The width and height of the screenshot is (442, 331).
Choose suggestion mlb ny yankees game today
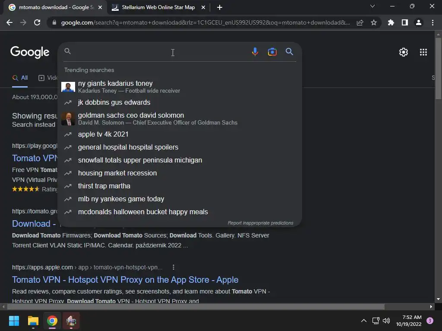point(180,199)
